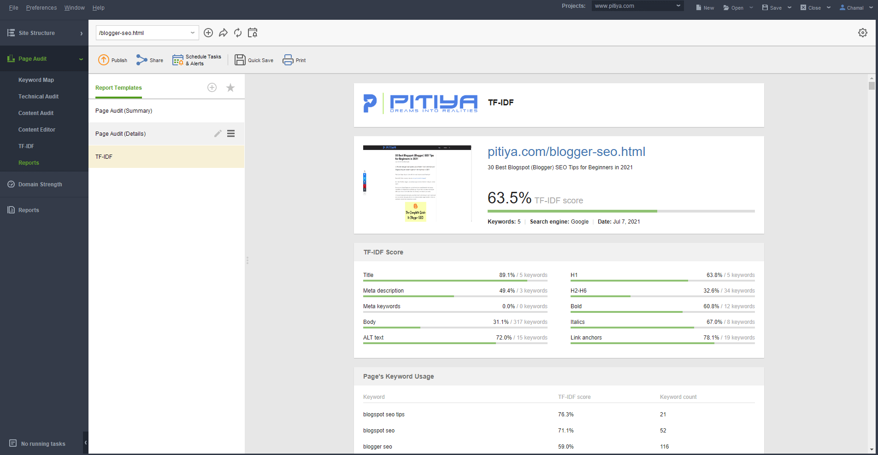Click the favorite star icon in templates

pyautogui.click(x=230, y=87)
